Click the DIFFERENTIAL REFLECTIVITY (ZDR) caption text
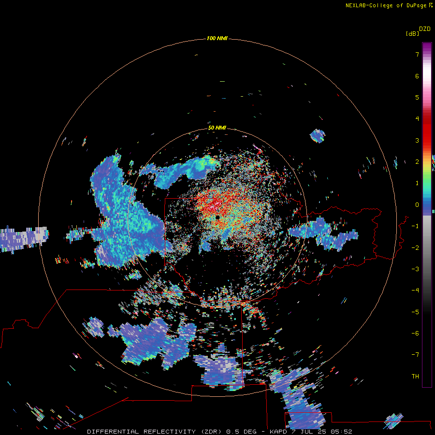This screenshot has height=435, width=435. tap(155, 432)
